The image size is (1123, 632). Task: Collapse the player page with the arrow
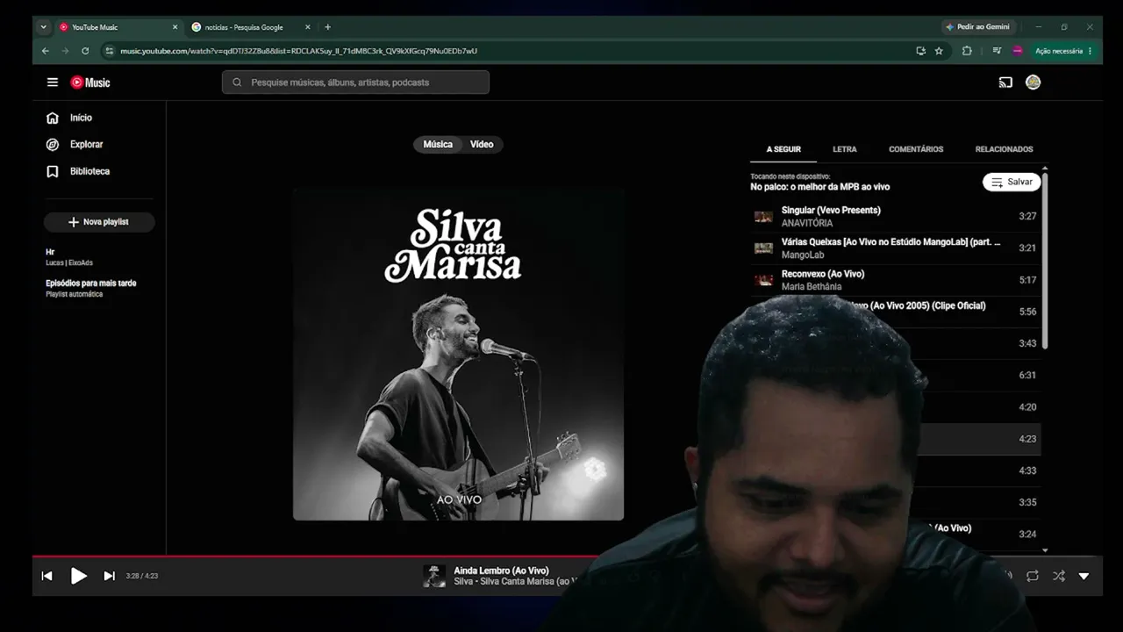point(1084,576)
